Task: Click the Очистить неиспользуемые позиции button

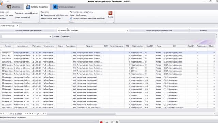Action: [28, 31]
